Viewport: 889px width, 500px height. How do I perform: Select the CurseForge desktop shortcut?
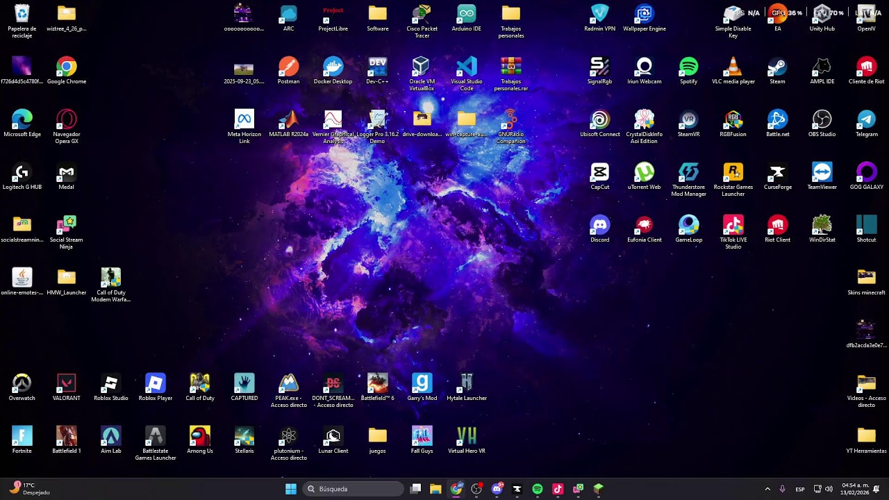pyautogui.click(x=777, y=173)
